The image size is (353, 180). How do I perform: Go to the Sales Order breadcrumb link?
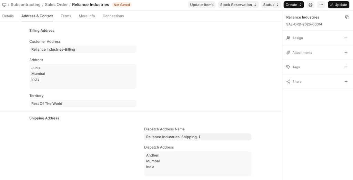point(56,5)
